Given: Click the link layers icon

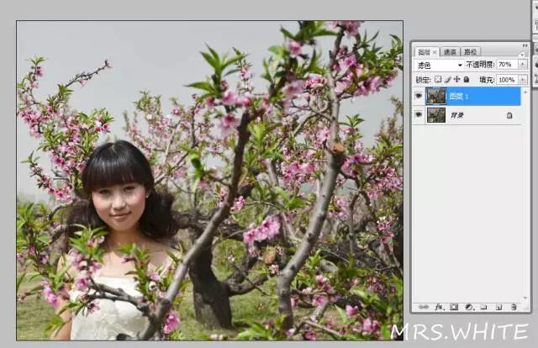Looking at the screenshot, I should pos(424,308).
